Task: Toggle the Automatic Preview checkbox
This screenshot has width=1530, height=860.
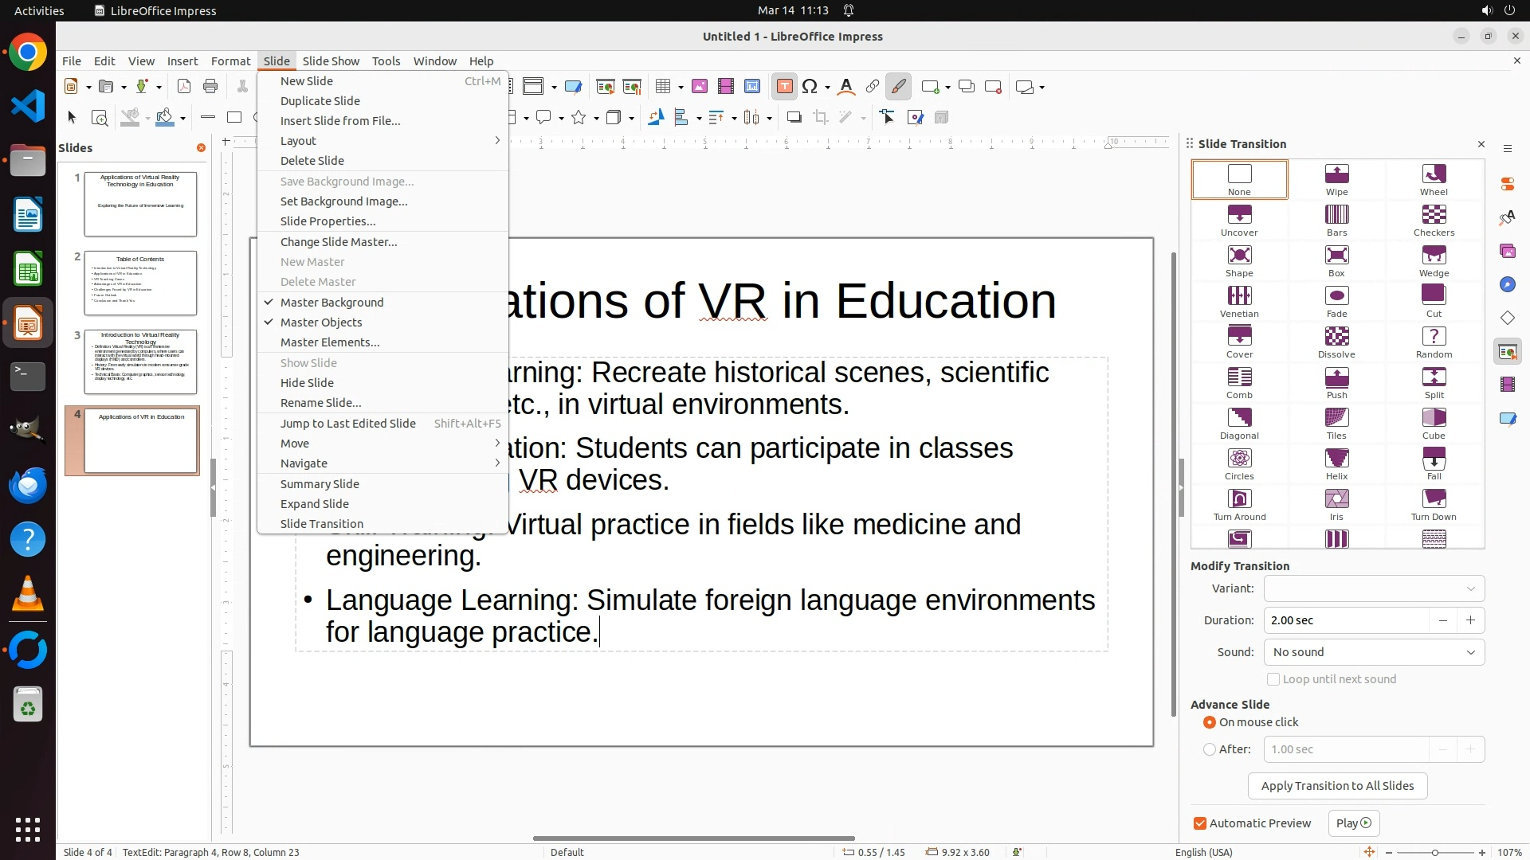Action: pyautogui.click(x=1200, y=823)
